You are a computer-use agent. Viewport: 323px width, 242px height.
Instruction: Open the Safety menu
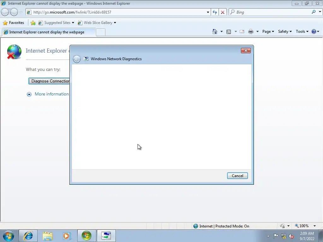(x=285, y=32)
